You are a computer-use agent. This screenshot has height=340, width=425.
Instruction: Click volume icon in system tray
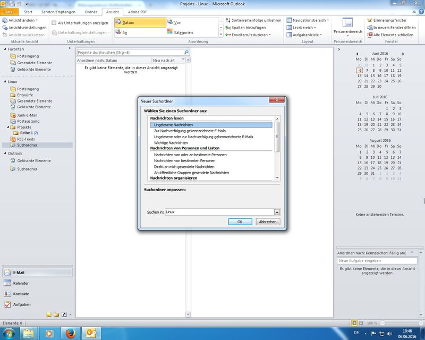389,333
